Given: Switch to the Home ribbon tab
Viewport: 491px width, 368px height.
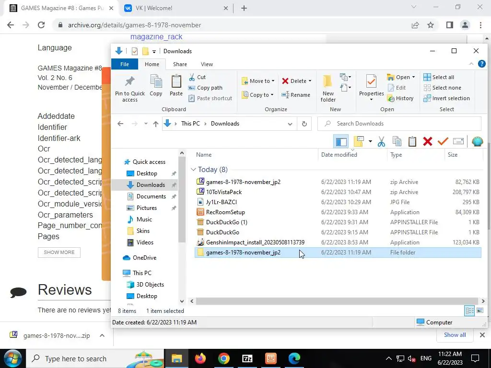Looking at the screenshot, I should [152, 64].
